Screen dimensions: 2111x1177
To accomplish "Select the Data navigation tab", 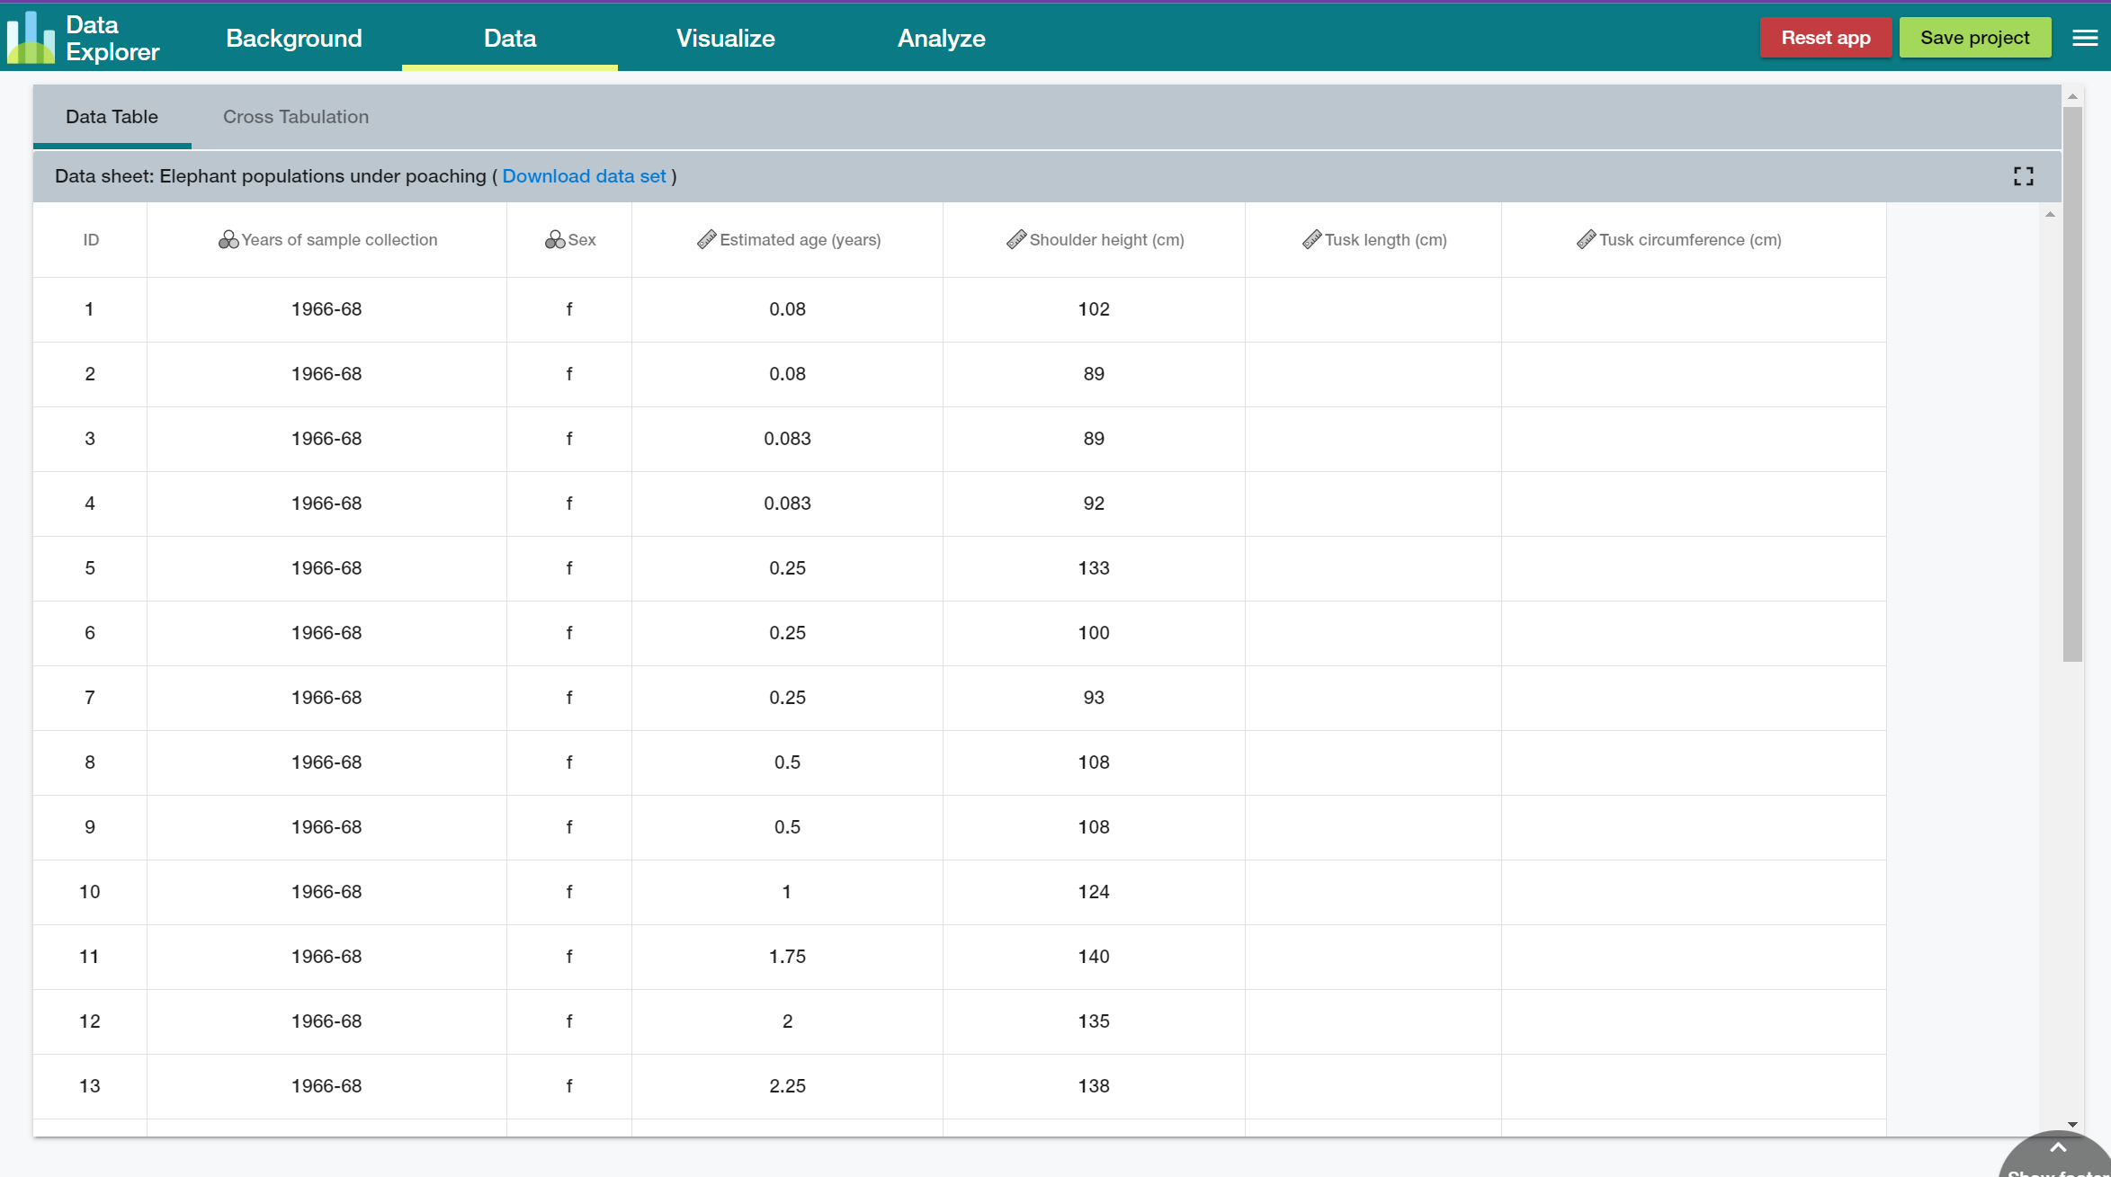I will click(510, 38).
